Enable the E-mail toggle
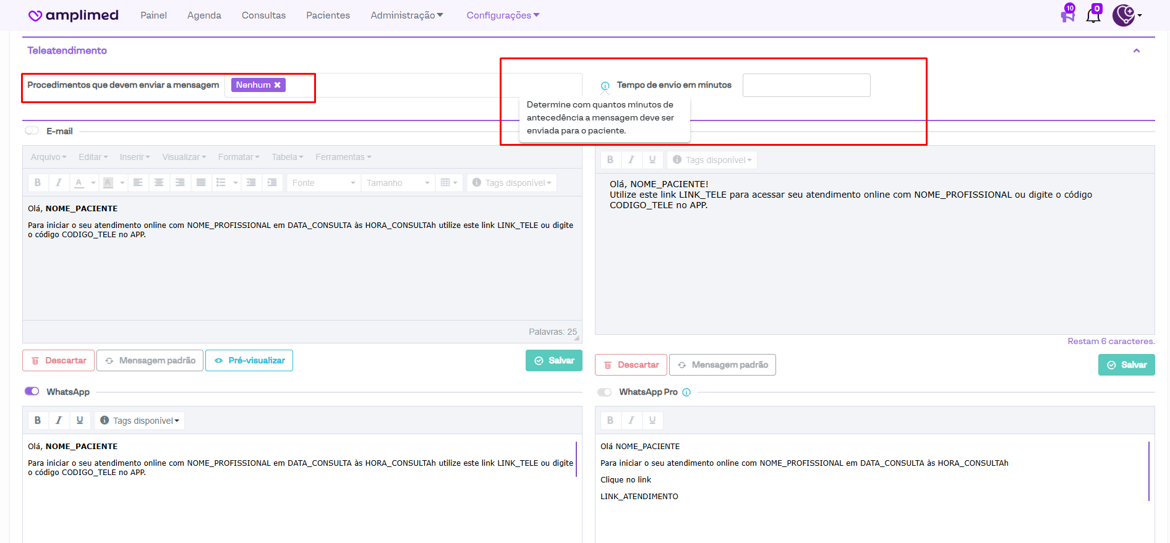1170x543 pixels. point(32,131)
